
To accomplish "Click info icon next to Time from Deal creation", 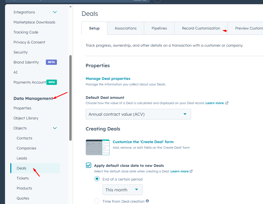I will (147, 201).
